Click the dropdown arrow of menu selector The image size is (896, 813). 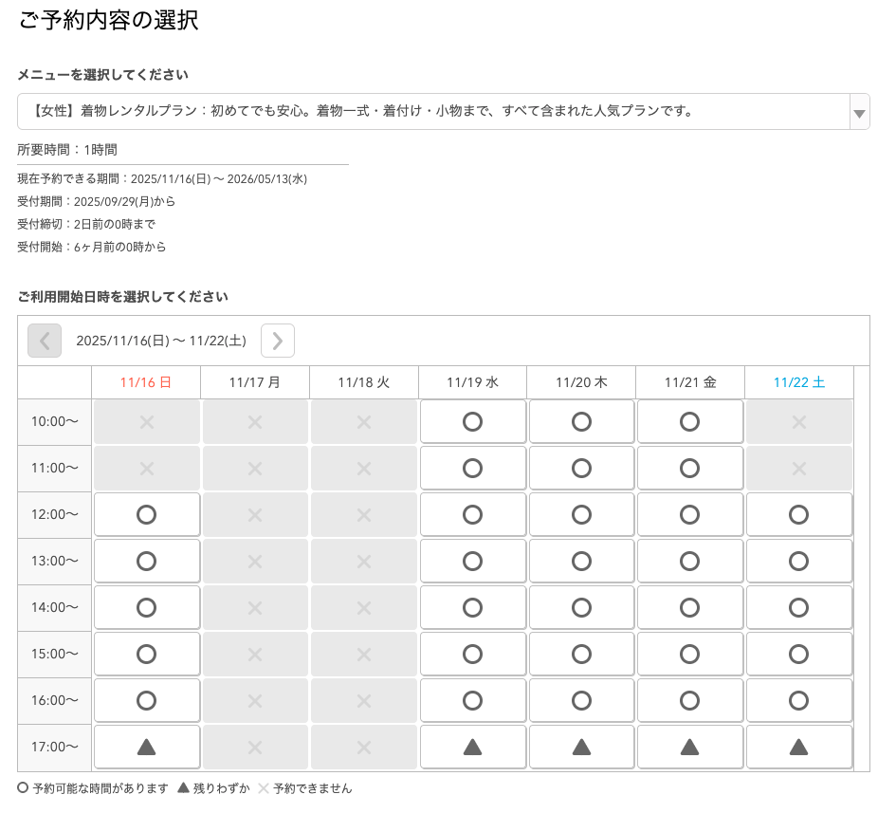coord(858,113)
